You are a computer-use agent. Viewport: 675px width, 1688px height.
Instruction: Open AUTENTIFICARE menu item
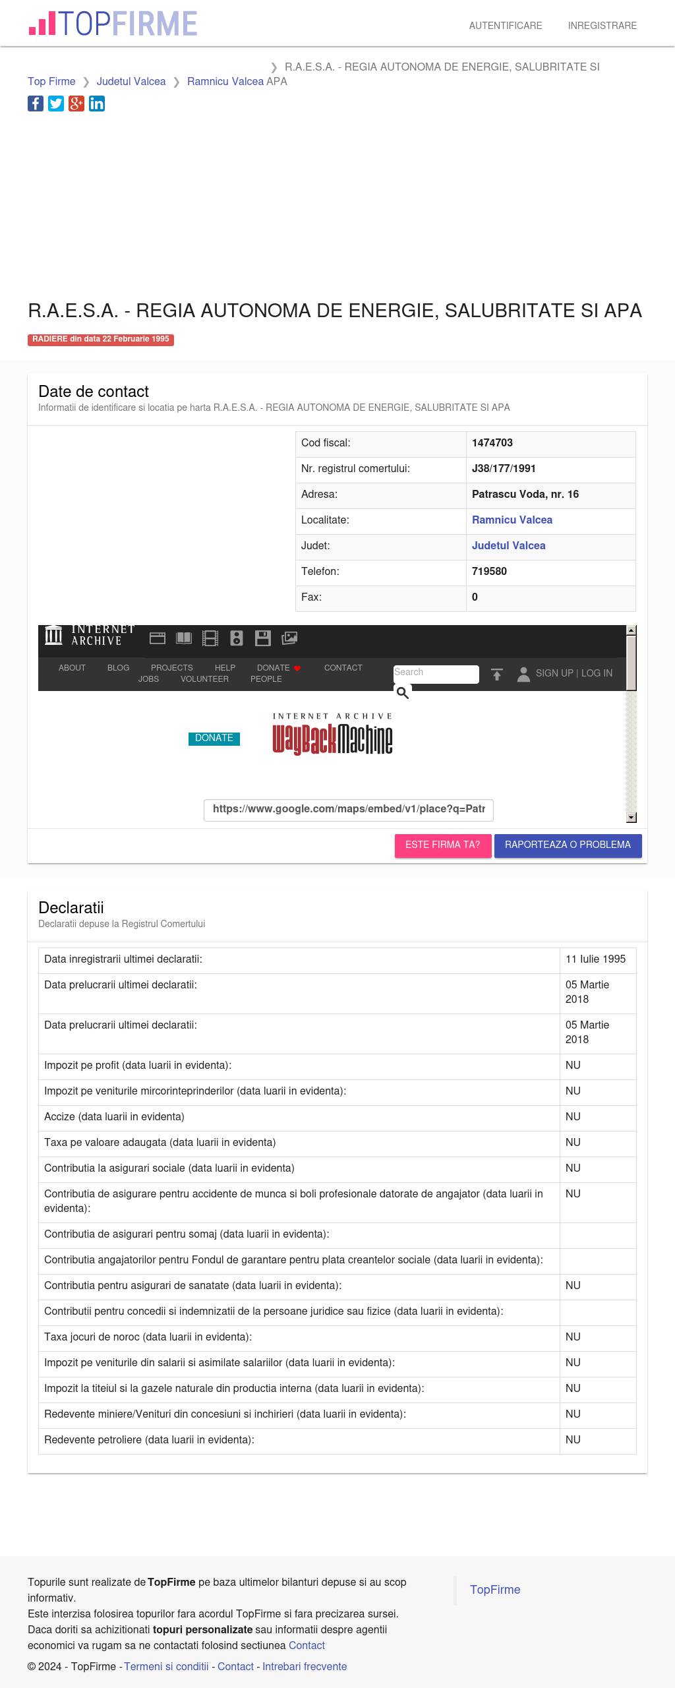coord(506,26)
